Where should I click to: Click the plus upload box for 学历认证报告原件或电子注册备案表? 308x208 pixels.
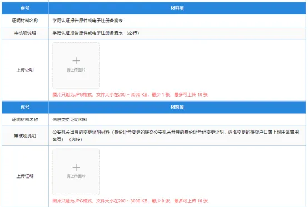pos(76,65)
